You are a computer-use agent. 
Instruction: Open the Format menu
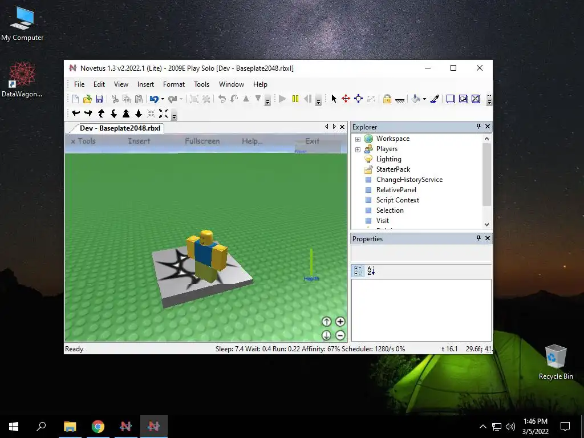pyautogui.click(x=174, y=84)
